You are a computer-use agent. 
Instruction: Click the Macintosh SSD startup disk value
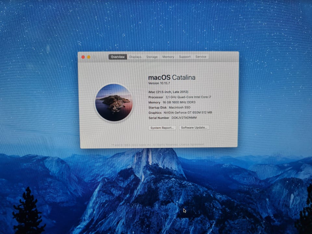tap(179, 108)
